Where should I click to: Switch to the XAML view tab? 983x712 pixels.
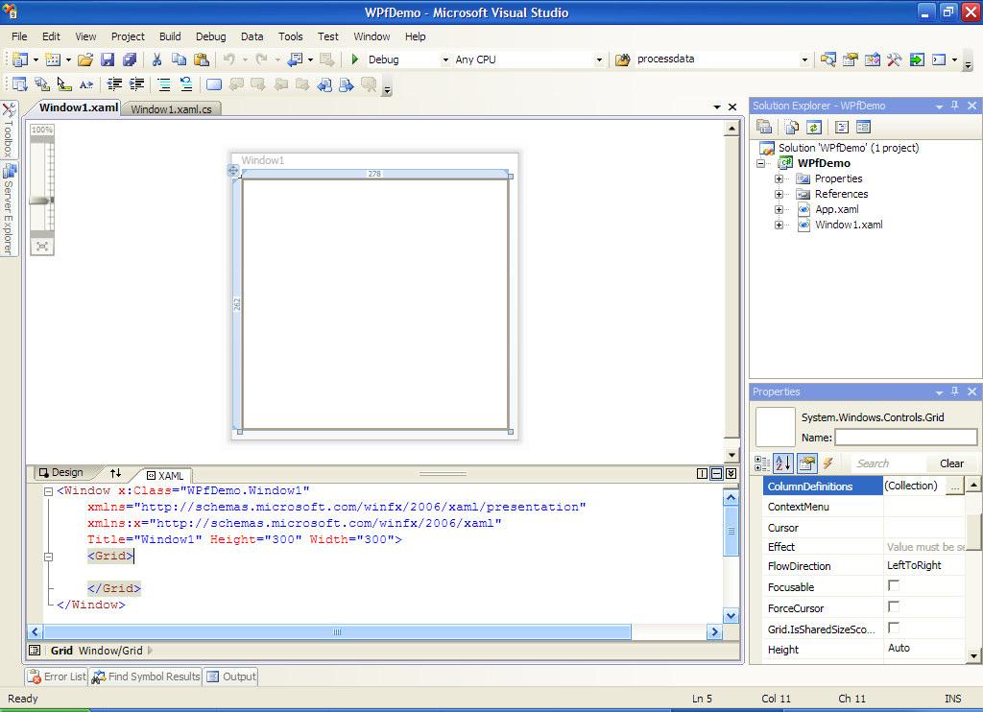165,476
